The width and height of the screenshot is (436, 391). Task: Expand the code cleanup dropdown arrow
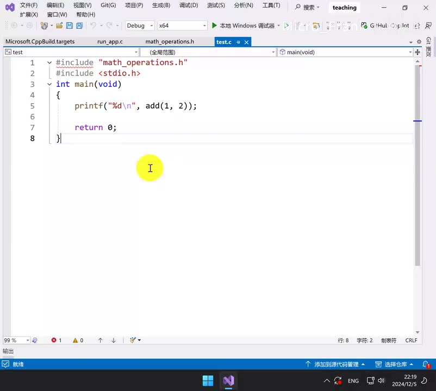click(139, 340)
